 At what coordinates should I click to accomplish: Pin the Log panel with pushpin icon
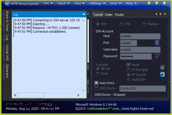(x=84, y=14)
